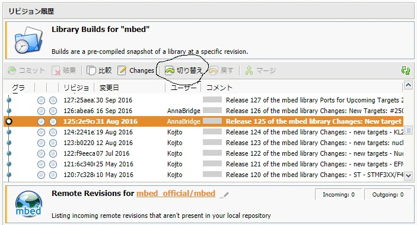Click the Release 127 comment text

314,100
